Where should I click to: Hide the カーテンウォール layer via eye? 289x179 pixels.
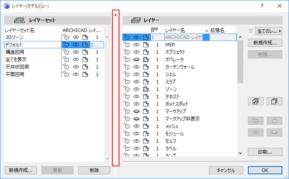click(136, 67)
